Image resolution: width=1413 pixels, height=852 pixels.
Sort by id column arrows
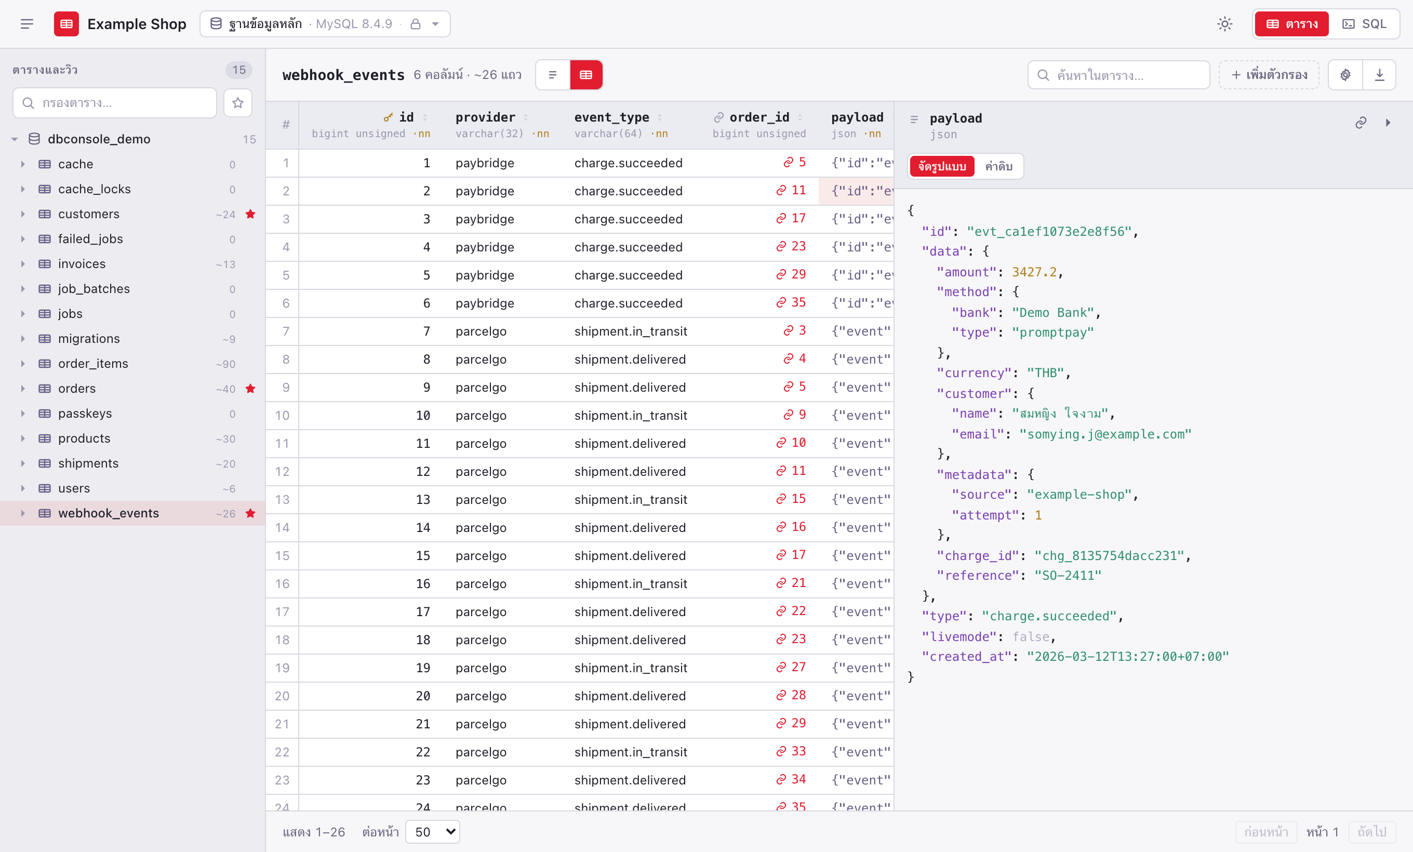(x=425, y=117)
